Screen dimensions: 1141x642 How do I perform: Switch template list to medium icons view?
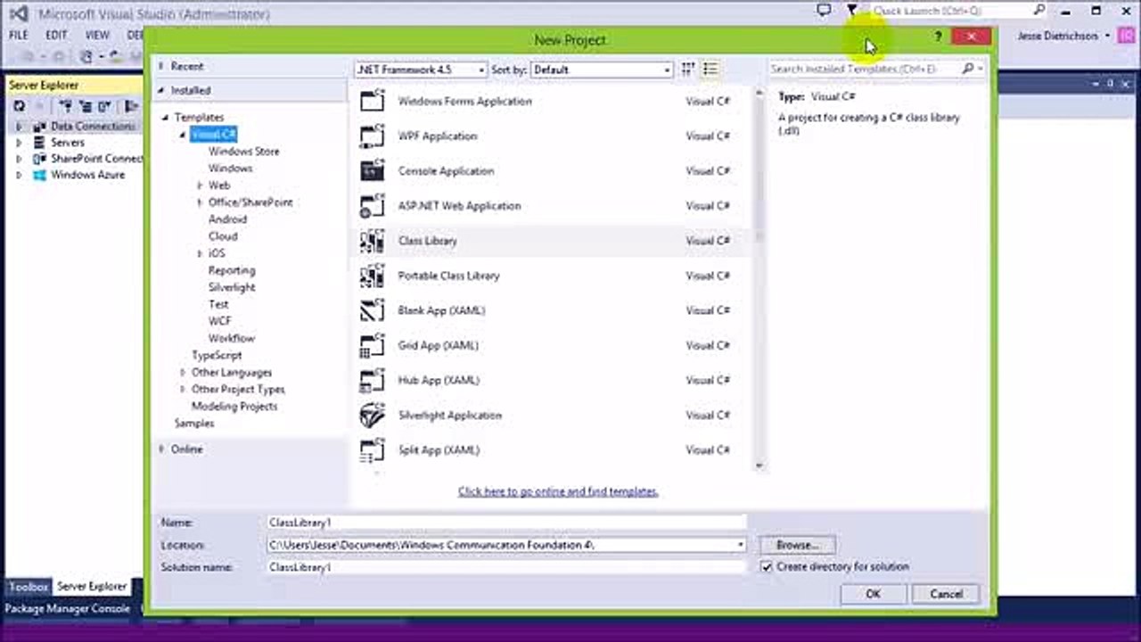(710, 69)
